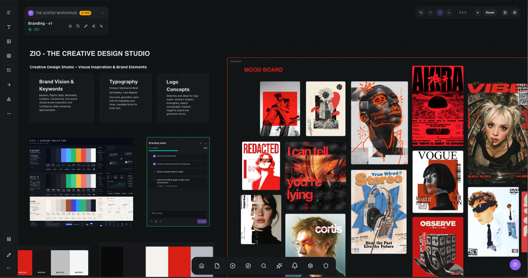The image size is (528, 278).
Task: Open the Brand Vision & Keywords card
Action: coord(62,98)
